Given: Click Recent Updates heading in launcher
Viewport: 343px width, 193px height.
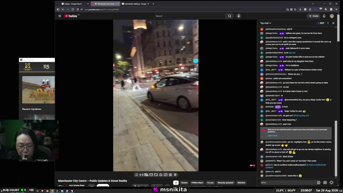Looking at the screenshot, I should tap(32, 109).
